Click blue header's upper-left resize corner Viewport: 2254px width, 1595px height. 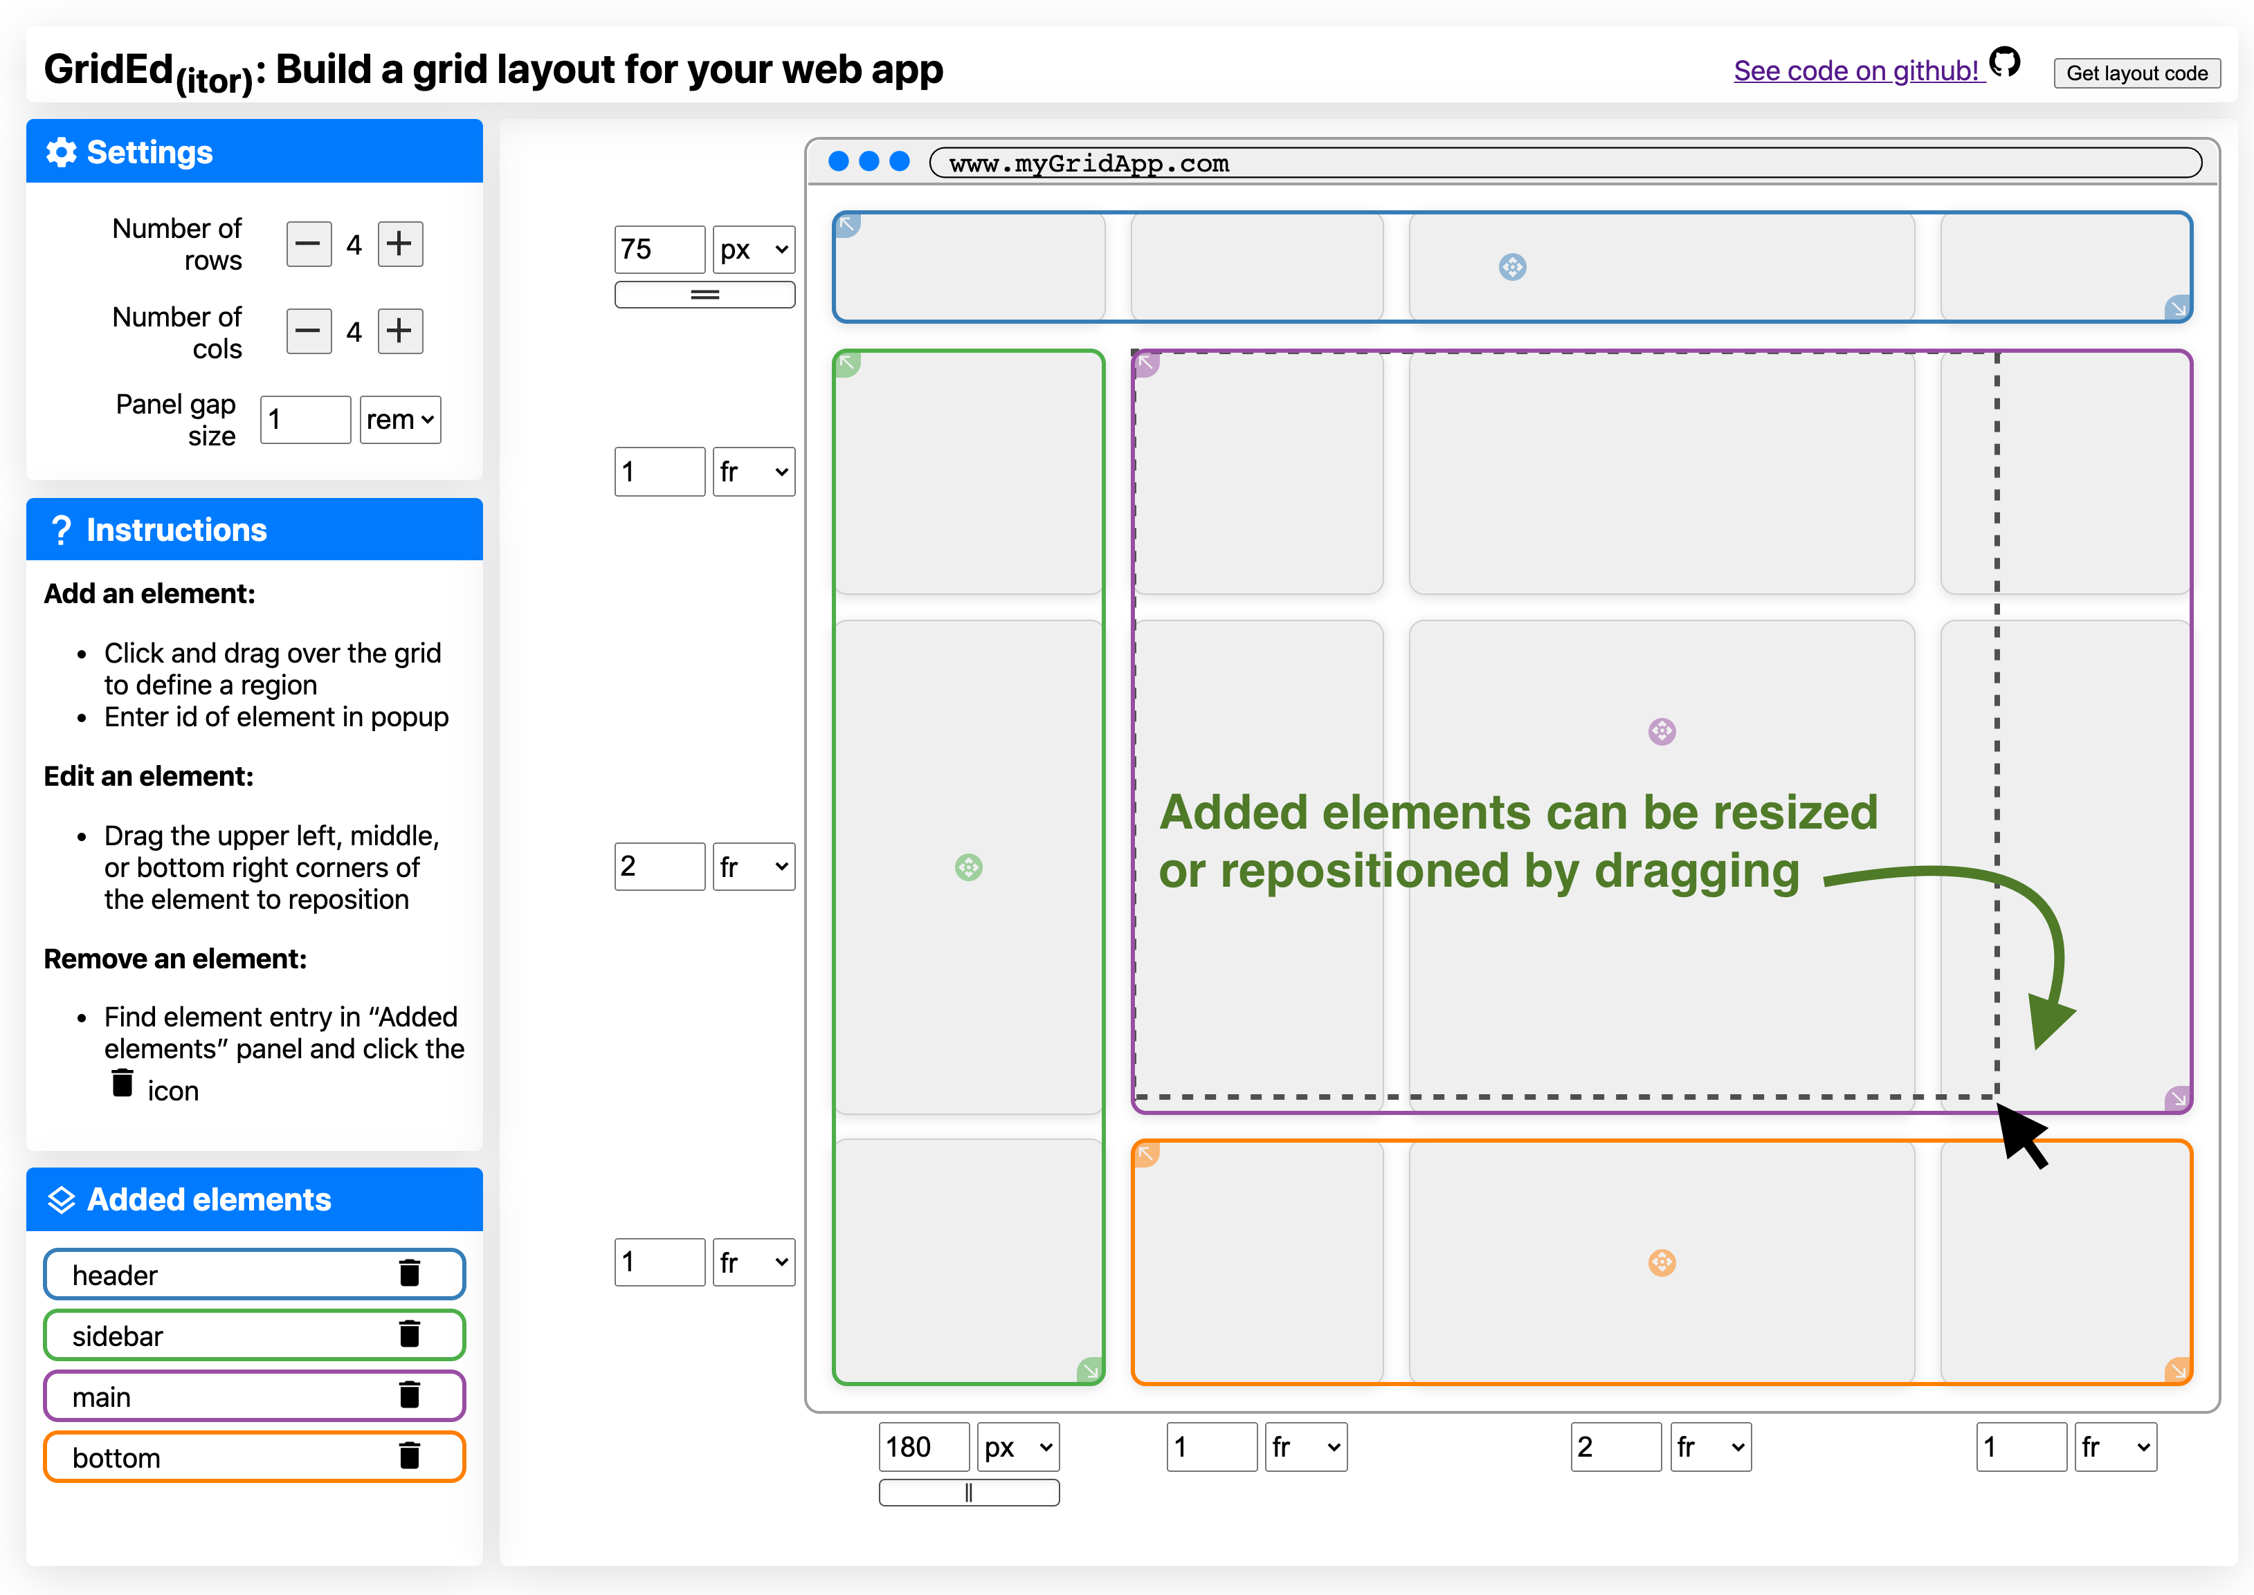click(847, 225)
